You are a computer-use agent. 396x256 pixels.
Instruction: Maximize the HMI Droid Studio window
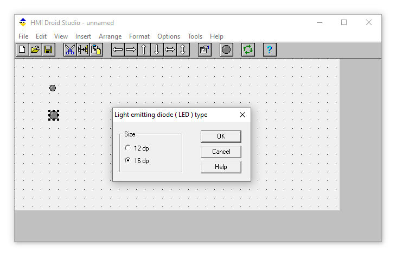344,22
